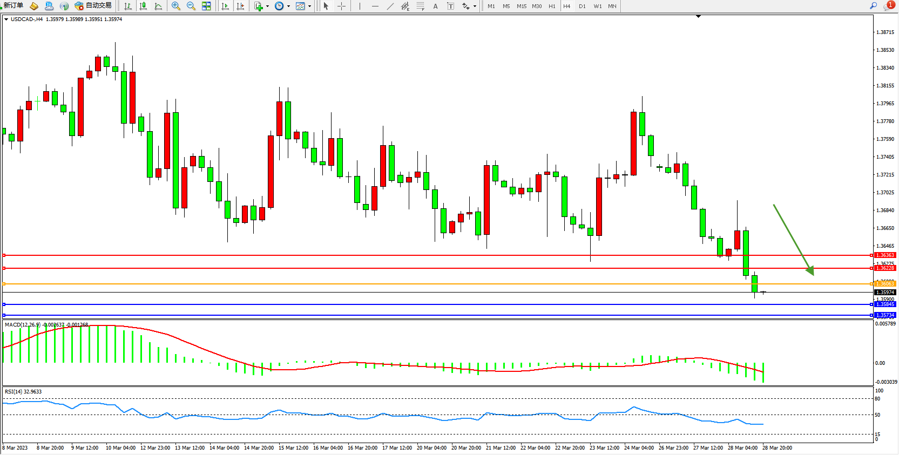The width and height of the screenshot is (899, 455).
Task: Switch to the H1 timeframe
Action: pyautogui.click(x=552, y=6)
